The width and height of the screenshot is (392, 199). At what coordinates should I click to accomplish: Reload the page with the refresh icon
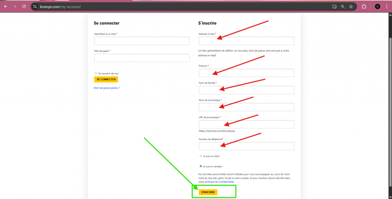click(24, 7)
